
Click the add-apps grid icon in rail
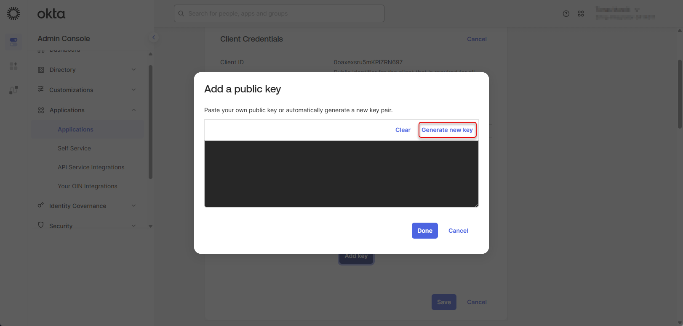[13, 66]
